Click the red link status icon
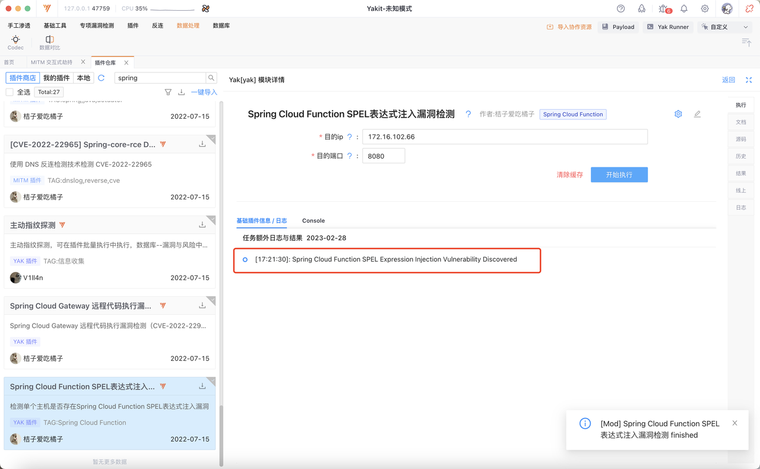760x469 pixels. pos(750,9)
